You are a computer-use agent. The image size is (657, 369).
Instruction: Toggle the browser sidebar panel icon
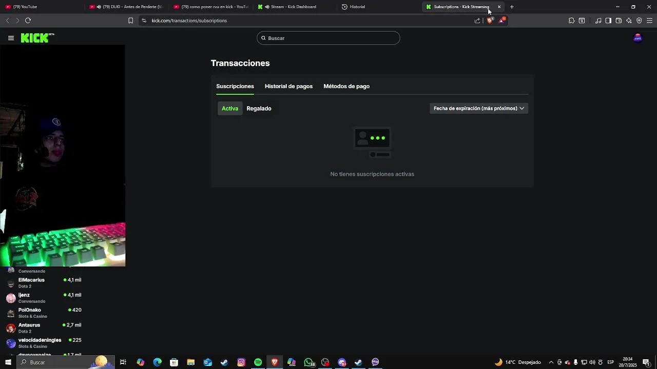point(608,20)
